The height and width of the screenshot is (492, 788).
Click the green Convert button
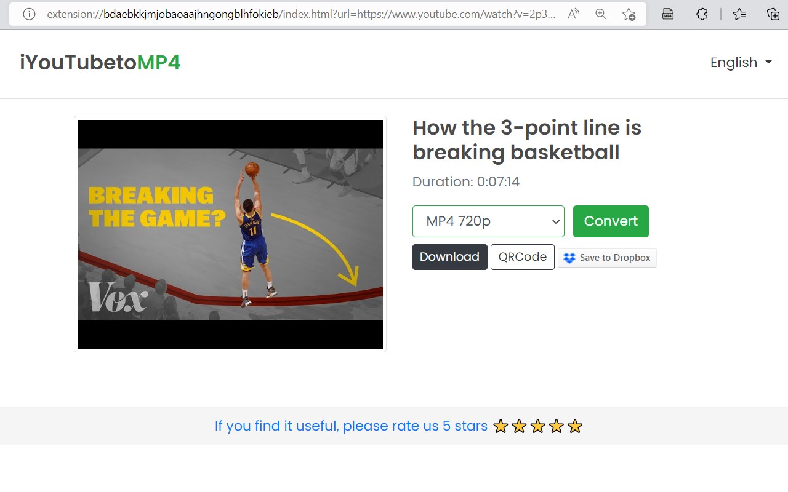pyautogui.click(x=611, y=221)
